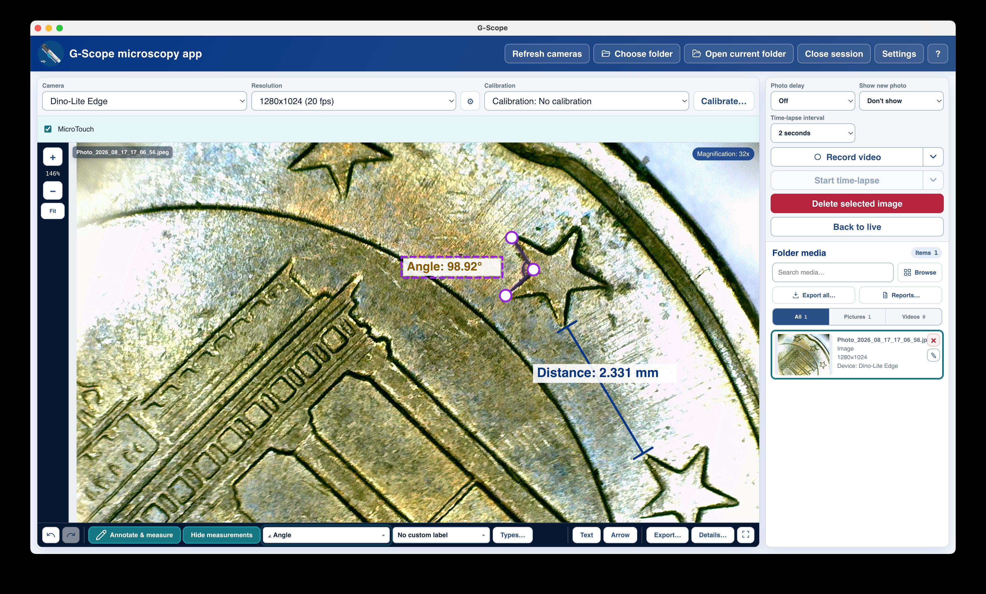Add a Text annotation

click(586, 535)
